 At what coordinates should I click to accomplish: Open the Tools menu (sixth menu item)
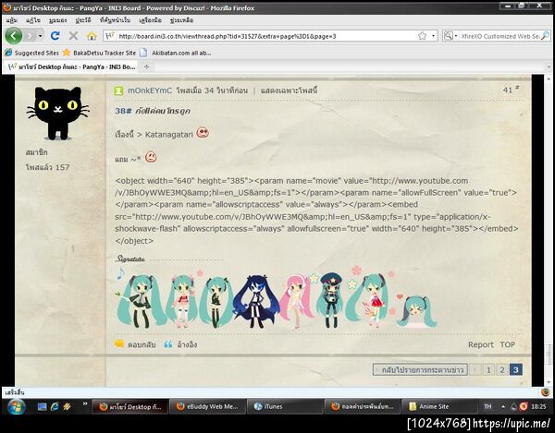pos(150,20)
